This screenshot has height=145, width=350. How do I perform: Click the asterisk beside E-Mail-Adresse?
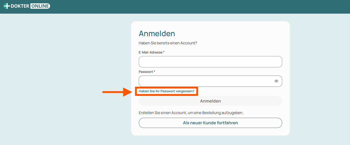[x=164, y=52]
